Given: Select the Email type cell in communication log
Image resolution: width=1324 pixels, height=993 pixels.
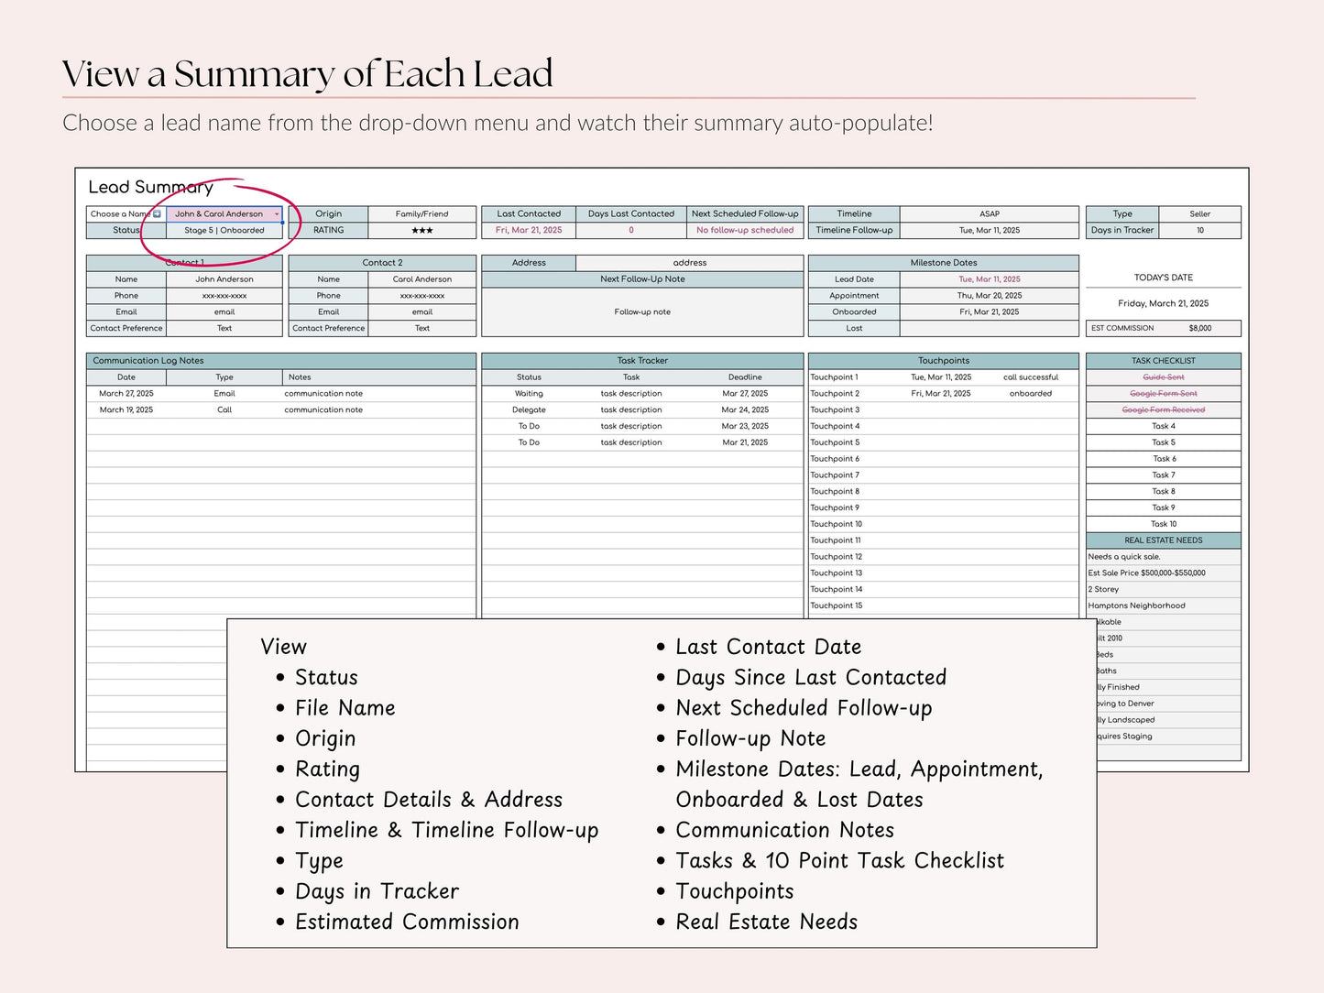Looking at the screenshot, I should pos(224,394).
